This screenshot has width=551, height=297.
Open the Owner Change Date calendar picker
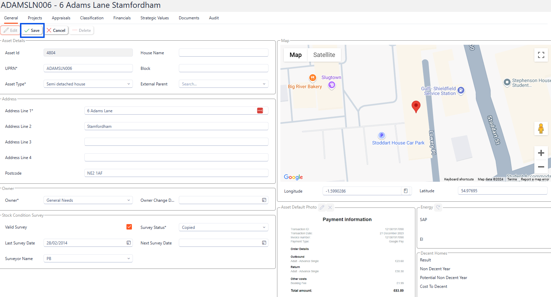coord(264,200)
